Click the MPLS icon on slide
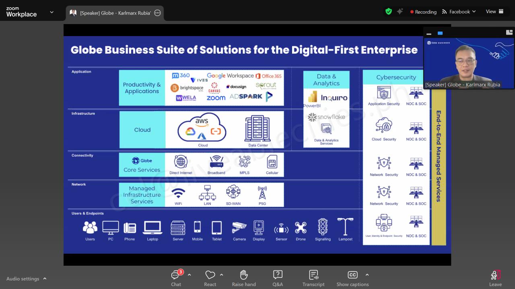Screen dimensions: 515x289 click(244, 161)
